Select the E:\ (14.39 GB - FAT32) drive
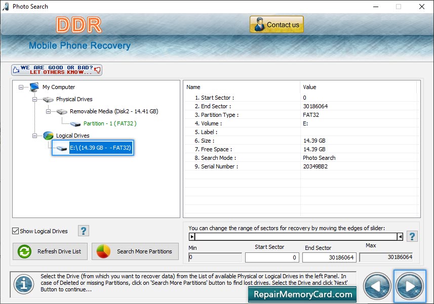 coord(100,148)
